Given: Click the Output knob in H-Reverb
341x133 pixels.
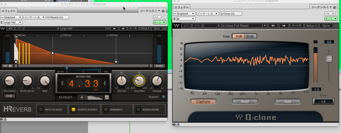Looking at the screenshot, I should click(157, 81).
